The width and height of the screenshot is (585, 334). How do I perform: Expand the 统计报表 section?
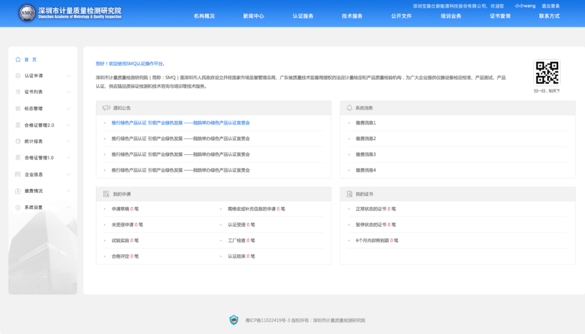69,141
